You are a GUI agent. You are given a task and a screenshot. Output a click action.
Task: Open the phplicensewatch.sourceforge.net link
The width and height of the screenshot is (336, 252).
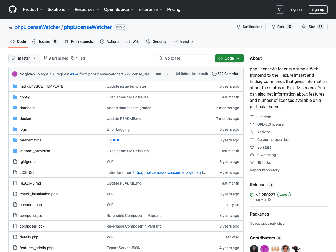167,172
